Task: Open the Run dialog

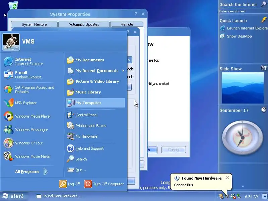Action: click(95, 170)
